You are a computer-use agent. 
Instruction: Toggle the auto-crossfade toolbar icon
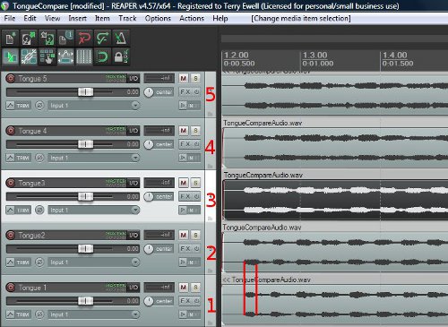point(11,56)
